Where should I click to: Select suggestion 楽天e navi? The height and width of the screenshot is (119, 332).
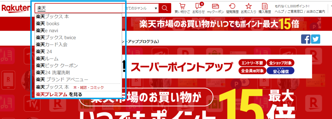click(78, 31)
